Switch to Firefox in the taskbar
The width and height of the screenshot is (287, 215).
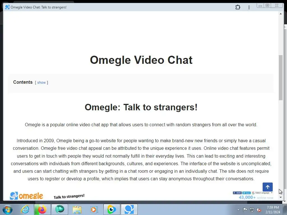42,209
